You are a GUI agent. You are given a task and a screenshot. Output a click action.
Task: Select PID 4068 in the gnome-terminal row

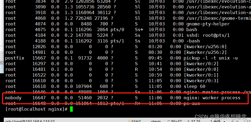(40, 18)
